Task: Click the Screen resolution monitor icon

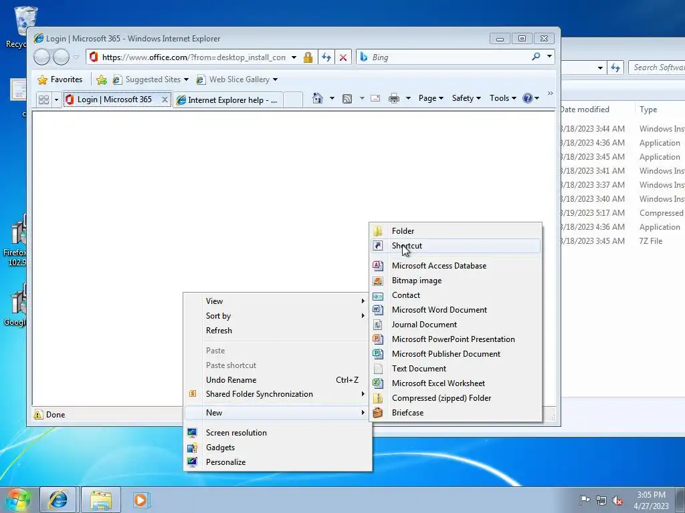Action: [192, 433]
